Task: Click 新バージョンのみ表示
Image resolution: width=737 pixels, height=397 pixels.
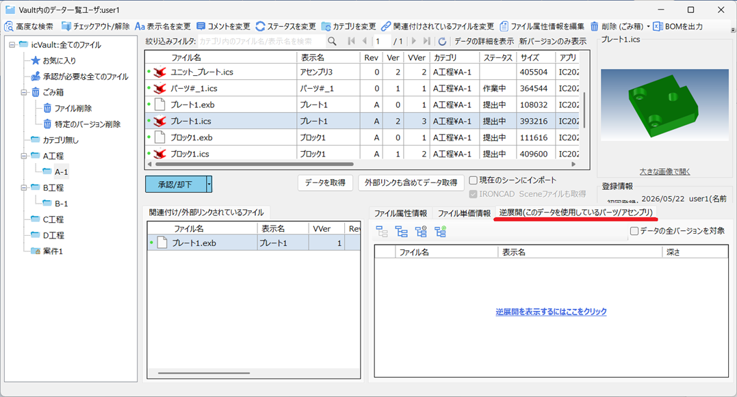Action: (553, 41)
